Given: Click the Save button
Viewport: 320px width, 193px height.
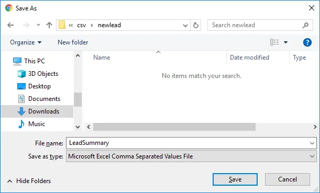Looking at the screenshot, I should (235, 179).
